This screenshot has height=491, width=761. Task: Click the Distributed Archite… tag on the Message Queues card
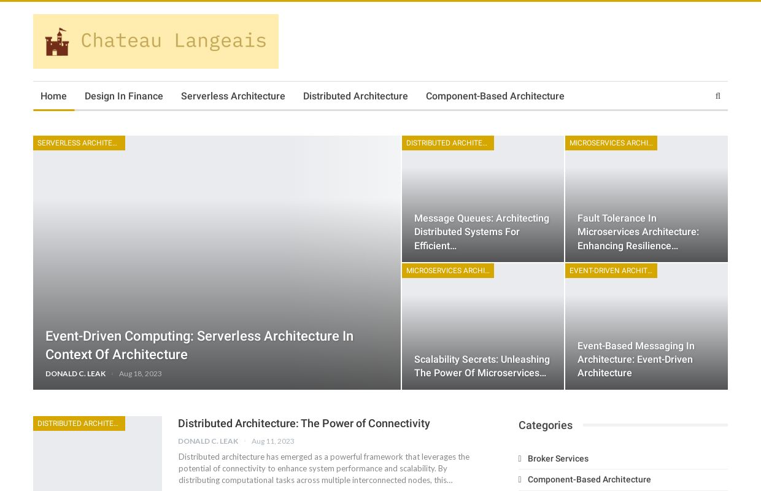[x=448, y=143]
